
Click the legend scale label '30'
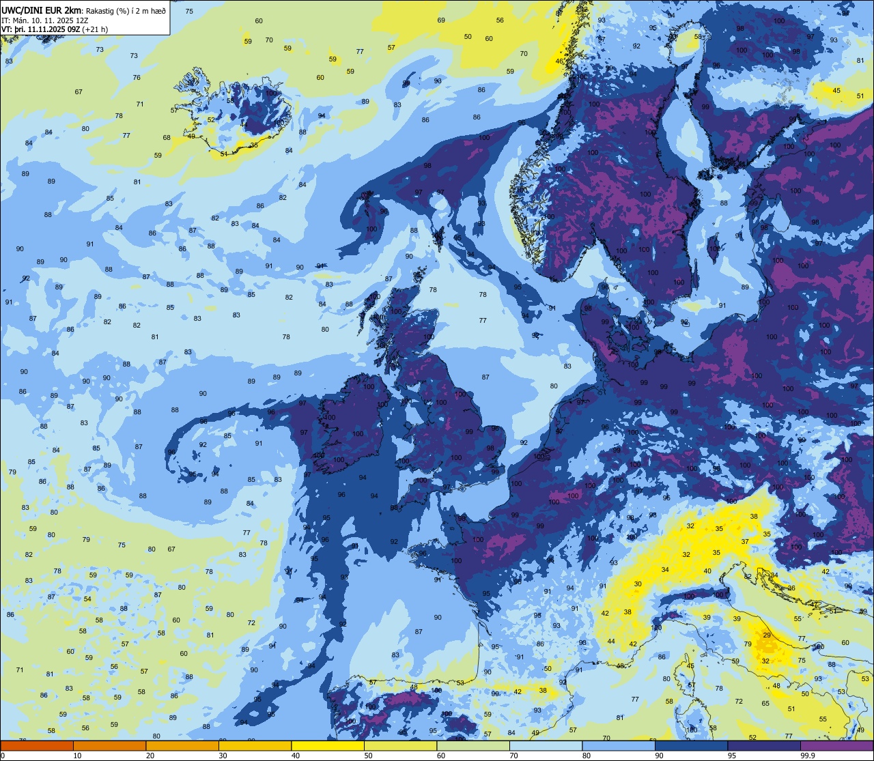click(223, 756)
